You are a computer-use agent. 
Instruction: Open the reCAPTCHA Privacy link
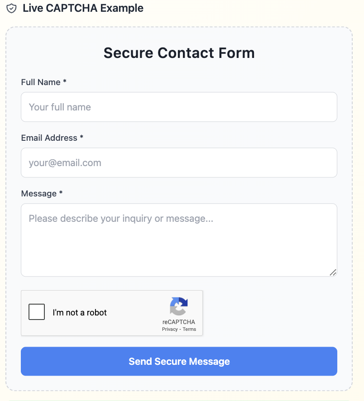pyautogui.click(x=170, y=329)
